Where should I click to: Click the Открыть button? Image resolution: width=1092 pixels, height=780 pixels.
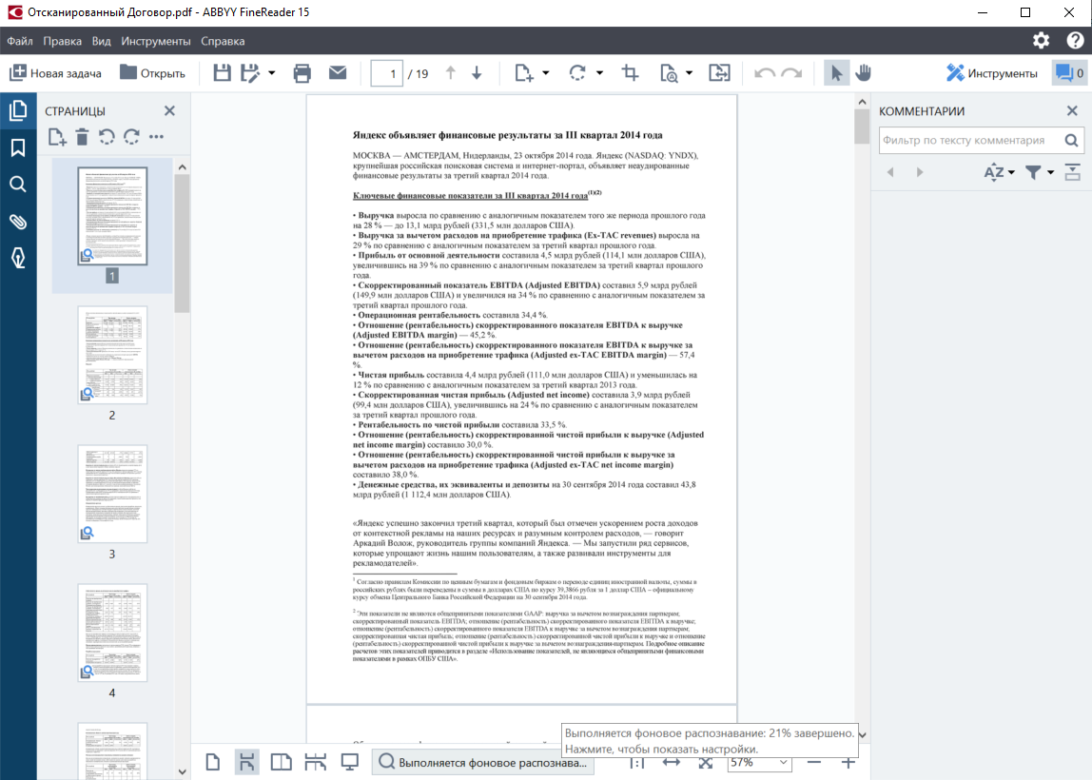click(152, 73)
